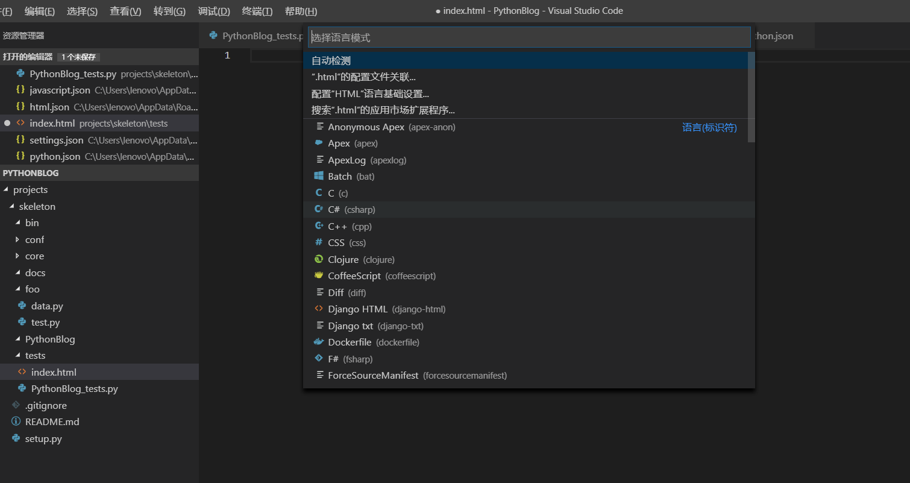910x483 pixels.
Task: Select index.html in the tests folder tree
Action: (x=99, y=372)
